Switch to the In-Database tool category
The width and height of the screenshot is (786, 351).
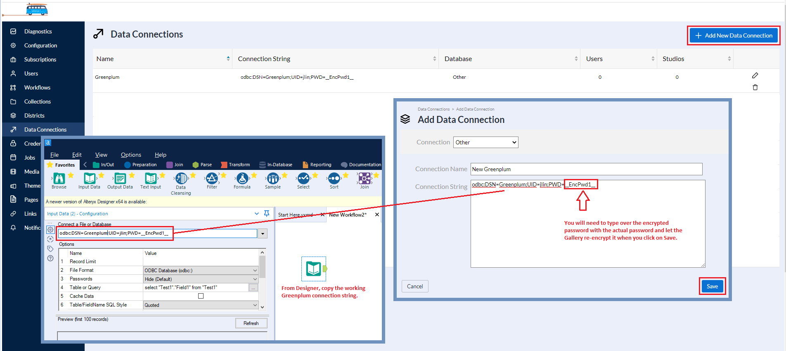coord(276,165)
